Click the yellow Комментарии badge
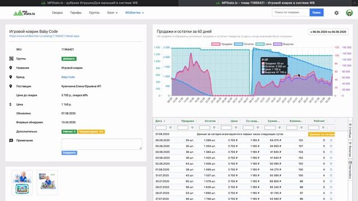 (x=91, y=132)
